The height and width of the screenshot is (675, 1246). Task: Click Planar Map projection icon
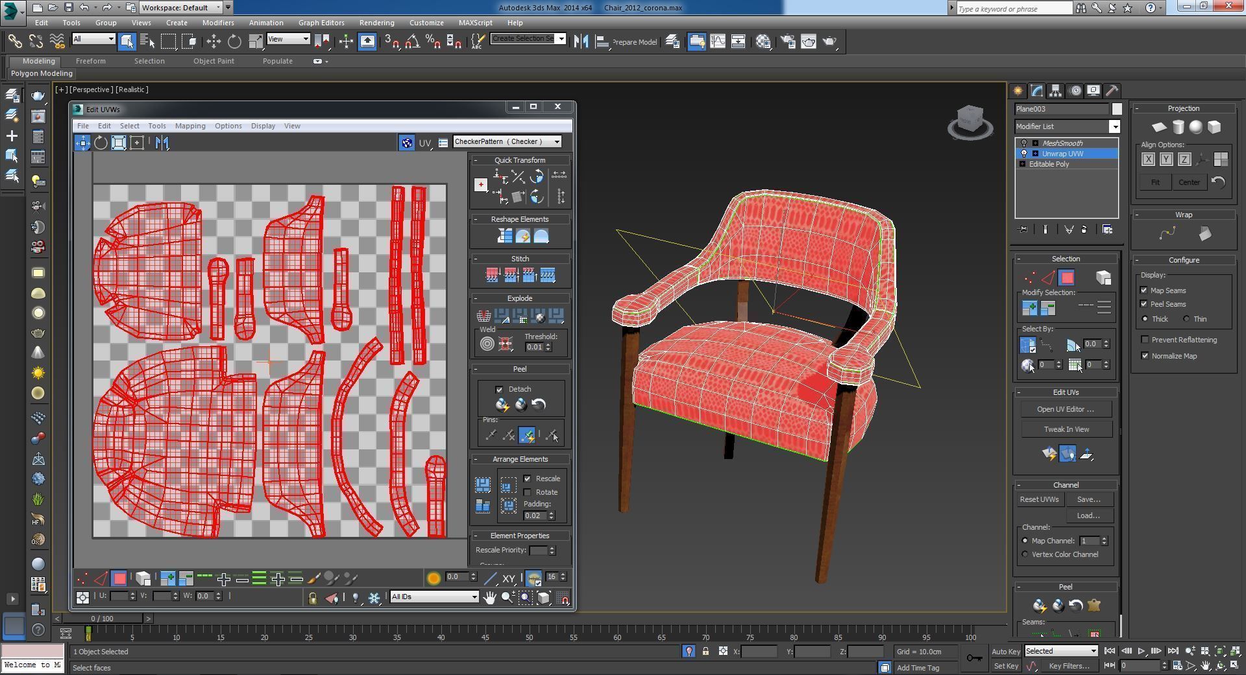[x=1159, y=127]
